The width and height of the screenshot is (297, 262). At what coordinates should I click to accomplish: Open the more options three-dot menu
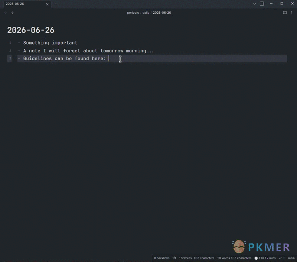291,13
